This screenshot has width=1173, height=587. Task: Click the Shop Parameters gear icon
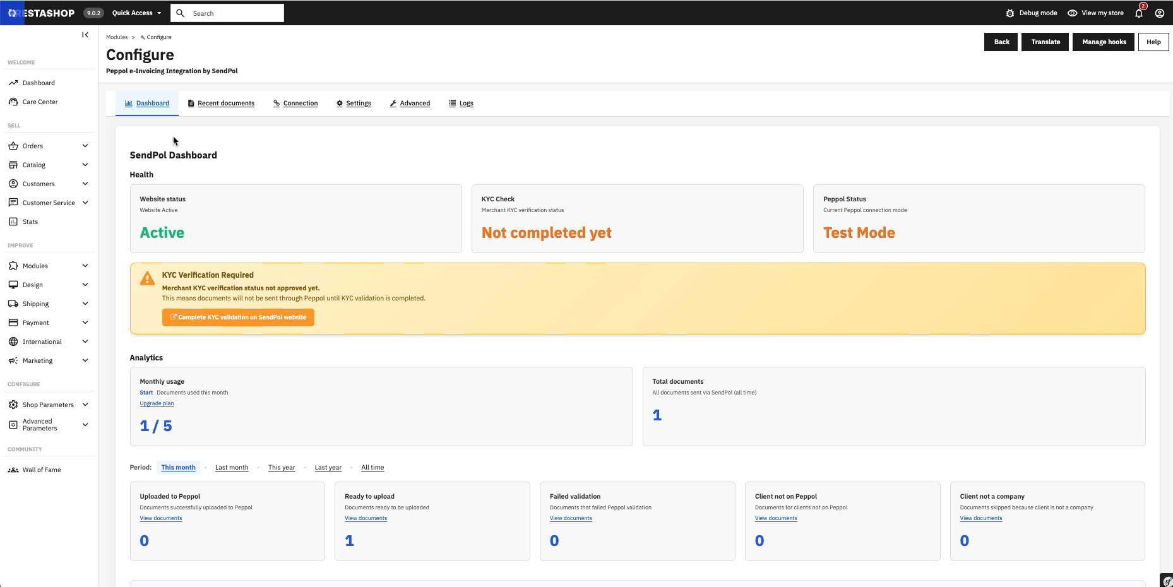point(13,405)
